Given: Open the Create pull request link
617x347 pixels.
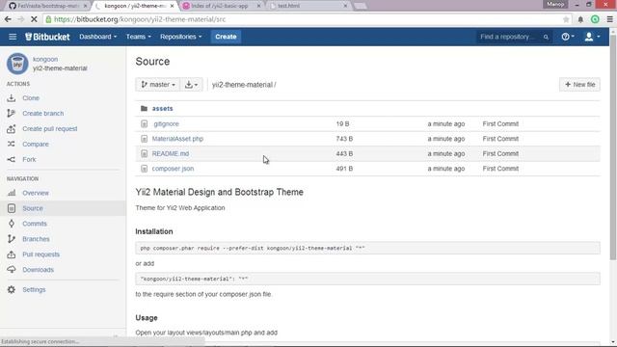Looking at the screenshot, I should [50, 128].
